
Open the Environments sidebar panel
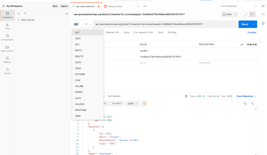point(7,37)
